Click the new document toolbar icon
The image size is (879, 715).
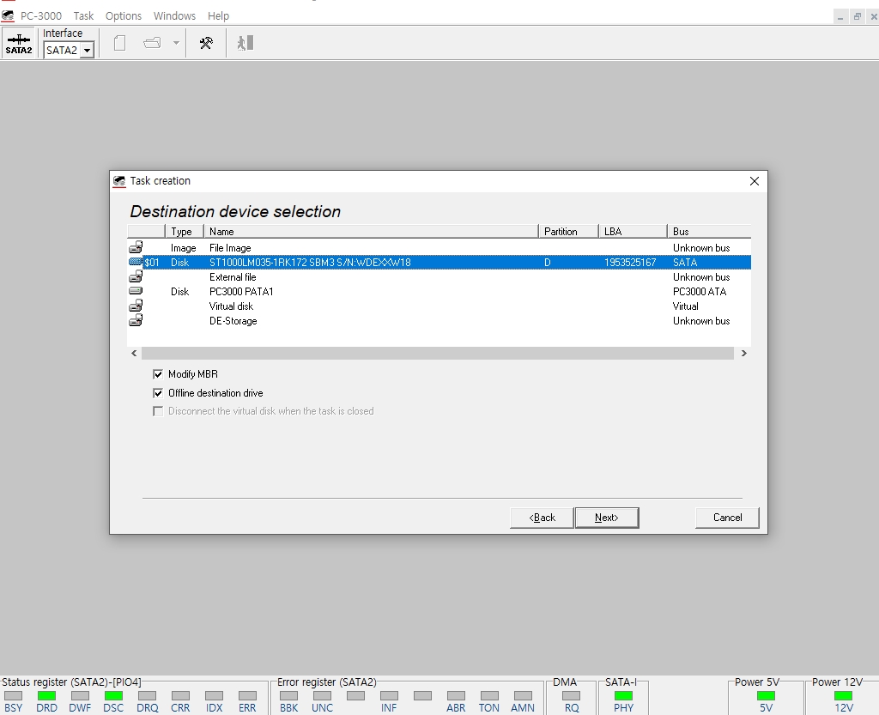[x=119, y=43]
